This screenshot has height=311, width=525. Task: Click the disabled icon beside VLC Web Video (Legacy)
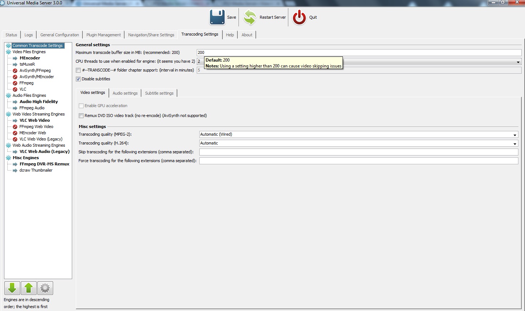(15, 139)
